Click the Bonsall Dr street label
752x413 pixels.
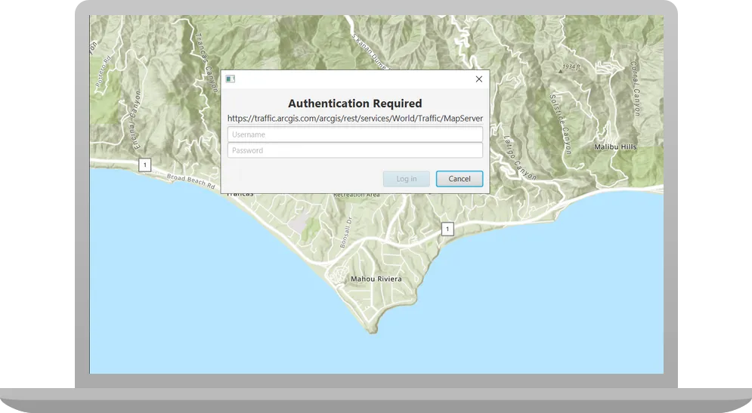[346, 233]
